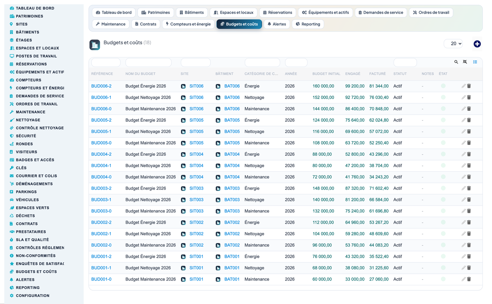Toggle the état status dot for BUD006-1
Image resolution: width=492 pixels, height=304 pixels.
[x=443, y=97]
